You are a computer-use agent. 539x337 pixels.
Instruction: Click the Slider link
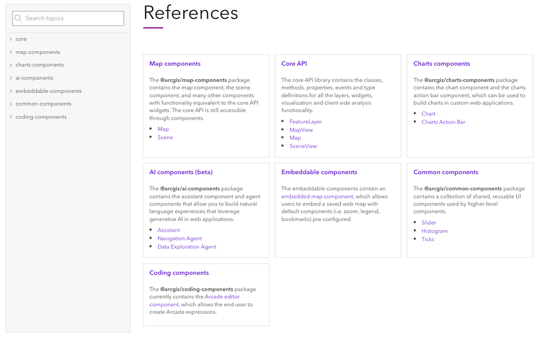click(x=429, y=223)
